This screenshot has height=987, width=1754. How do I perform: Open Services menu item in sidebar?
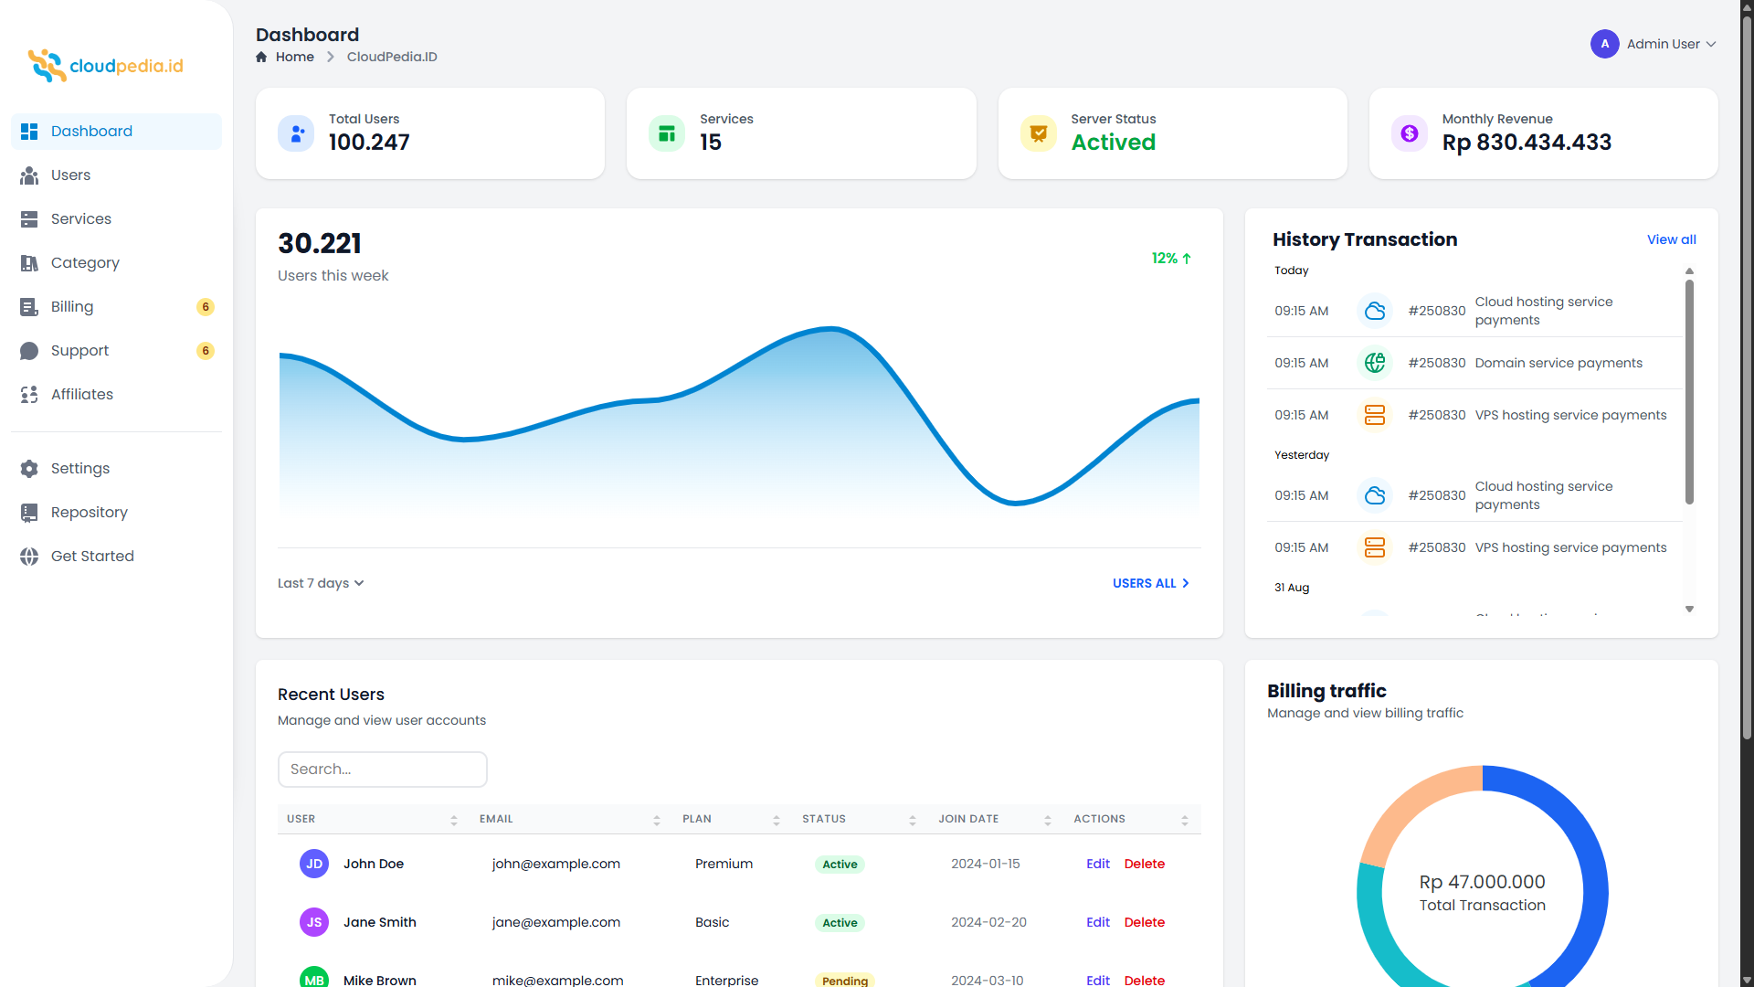tap(116, 219)
